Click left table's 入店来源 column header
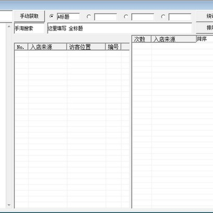This screenshot has height=213, width=213. 47,47
